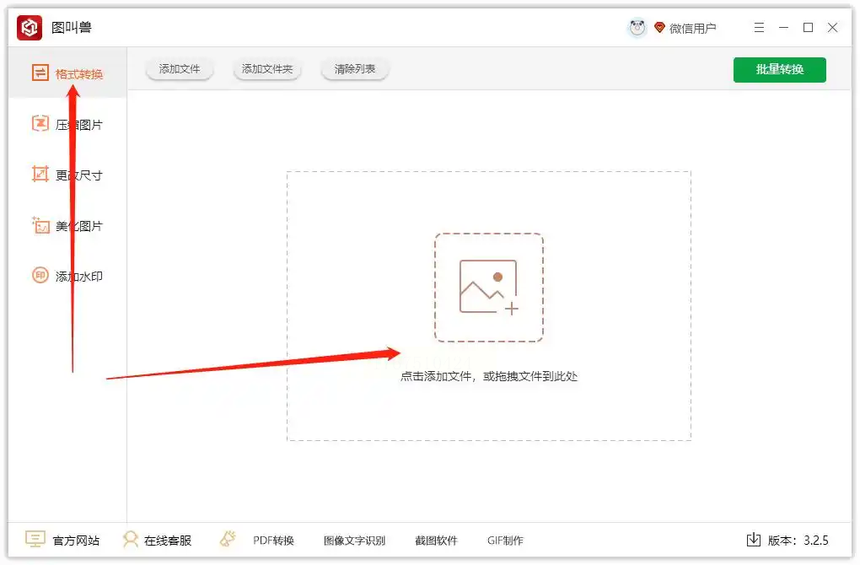Click the version download icon
The image size is (860, 565).
tap(754, 540)
